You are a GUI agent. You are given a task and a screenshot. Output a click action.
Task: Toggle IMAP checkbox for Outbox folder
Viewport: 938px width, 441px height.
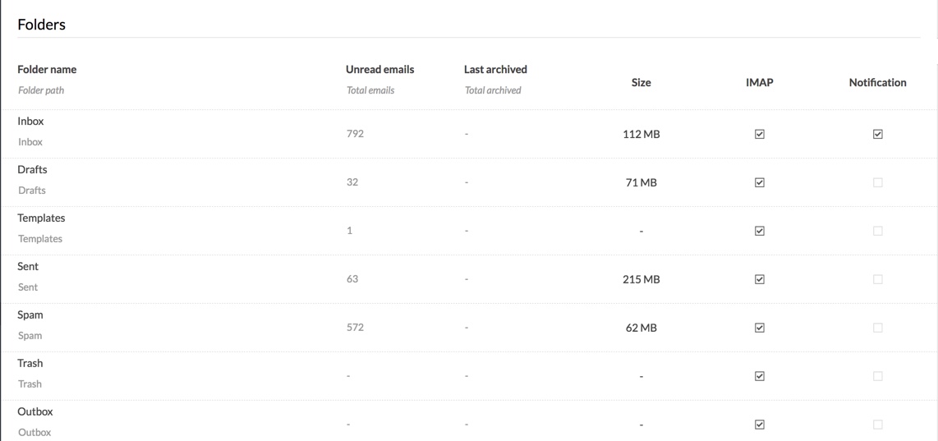click(x=760, y=425)
